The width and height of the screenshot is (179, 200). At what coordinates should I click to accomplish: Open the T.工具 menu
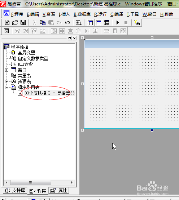[132, 14]
